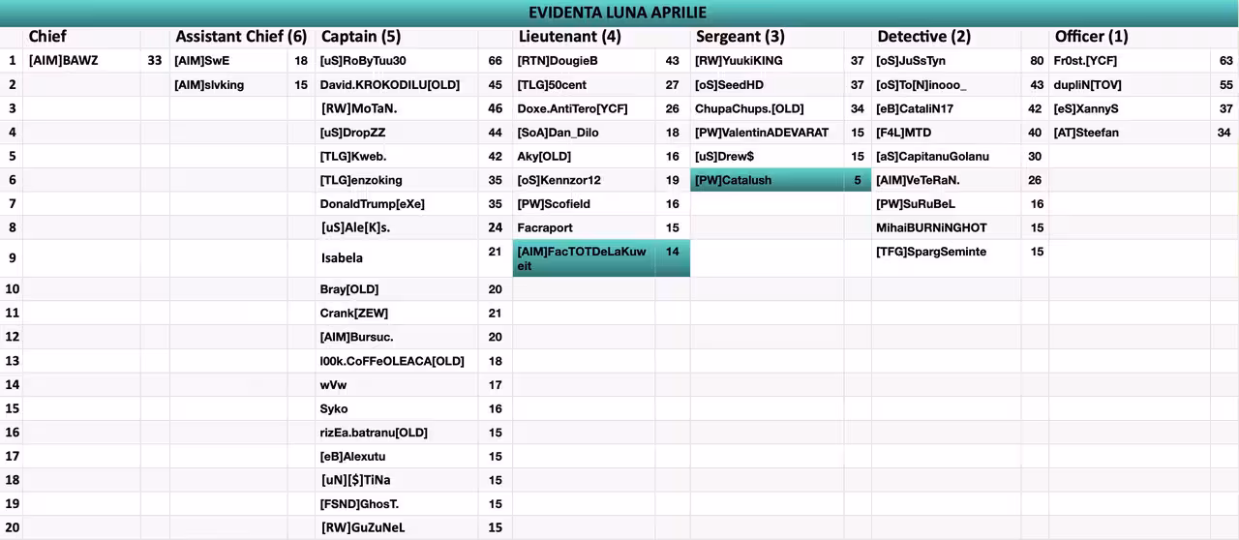The height and width of the screenshot is (540, 1239).
Task: Select the DonaldTrump[eXe] cell
Action: pyautogui.click(x=397, y=203)
